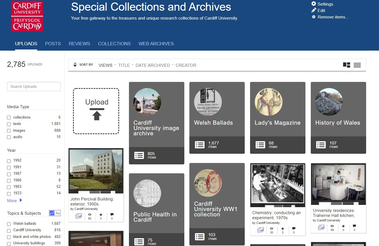
Task: Sort uploads by VIEWS
Action: point(105,65)
